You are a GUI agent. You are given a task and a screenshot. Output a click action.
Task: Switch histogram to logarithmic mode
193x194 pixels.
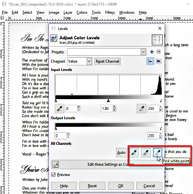click(159, 62)
